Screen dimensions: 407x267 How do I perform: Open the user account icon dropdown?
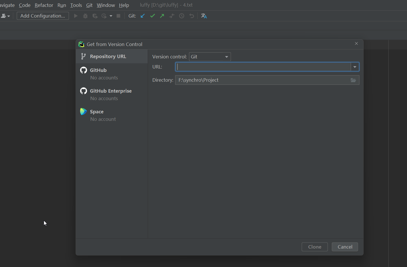coord(5,16)
